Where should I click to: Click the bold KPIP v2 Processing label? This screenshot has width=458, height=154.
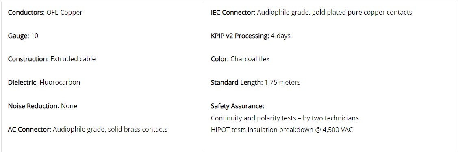(240, 36)
